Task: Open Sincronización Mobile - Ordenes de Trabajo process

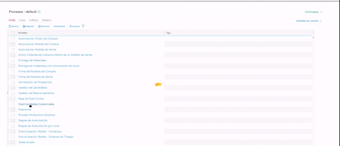Action: (46, 137)
